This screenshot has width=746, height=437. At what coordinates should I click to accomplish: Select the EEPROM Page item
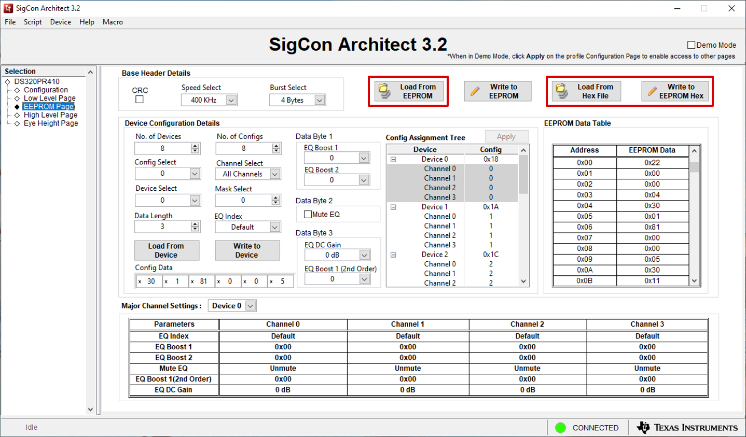(49, 106)
